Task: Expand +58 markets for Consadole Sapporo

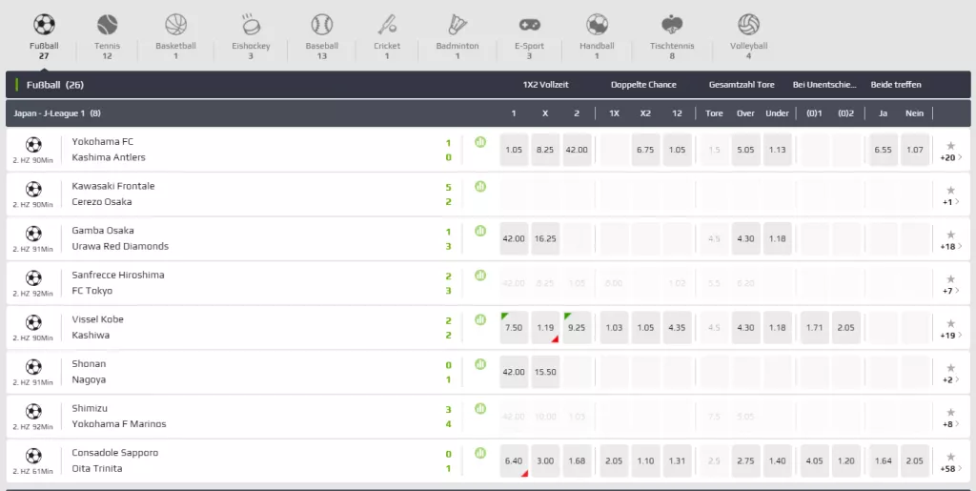Action: click(x=950, y=469)
